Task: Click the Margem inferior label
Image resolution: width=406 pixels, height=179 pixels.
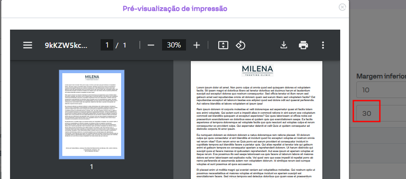Action: (381, 76)
